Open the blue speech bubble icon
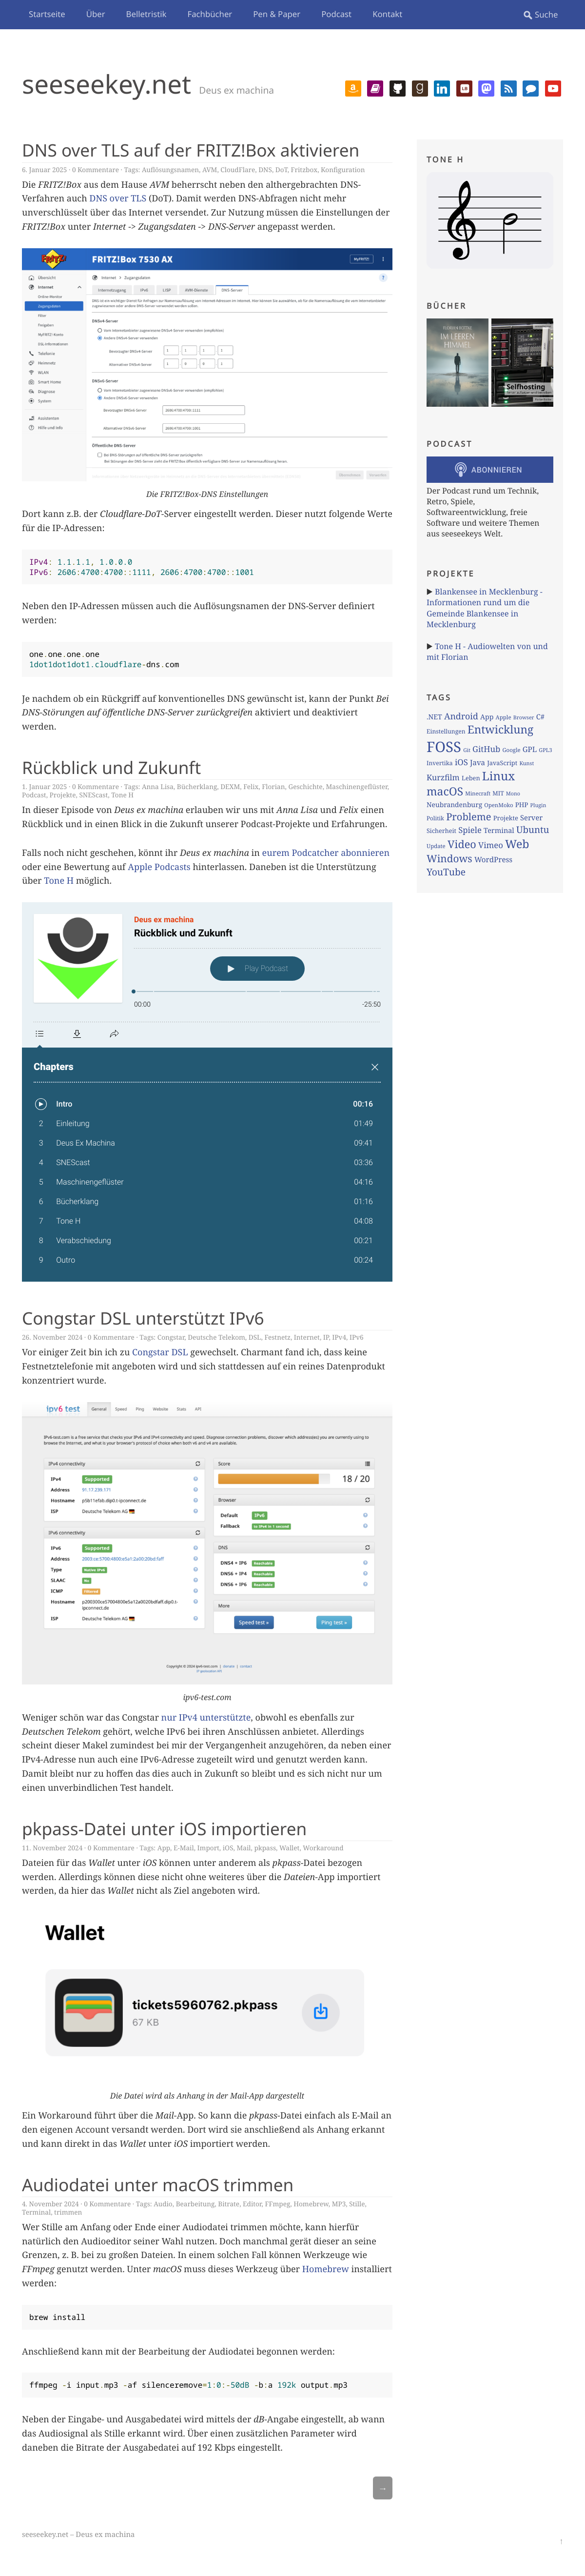Image resolution: width=585 pixels, height=2576 pixels. [x=530, y=89]
